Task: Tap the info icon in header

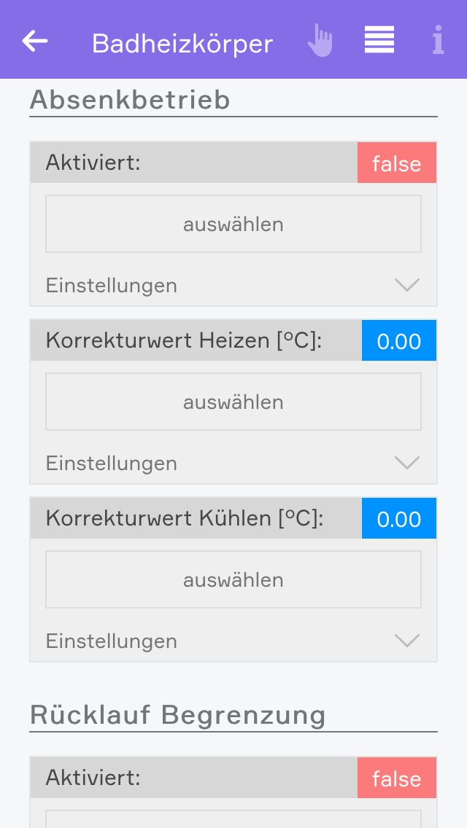Action: pos(438,41)
